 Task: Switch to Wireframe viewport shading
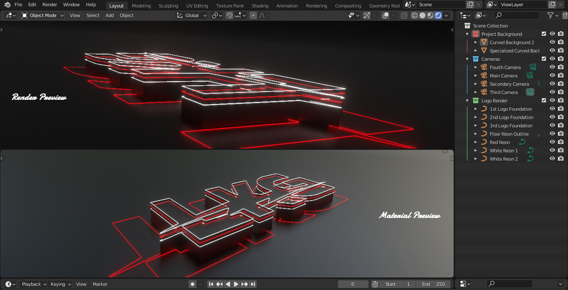tap(414, 15)
